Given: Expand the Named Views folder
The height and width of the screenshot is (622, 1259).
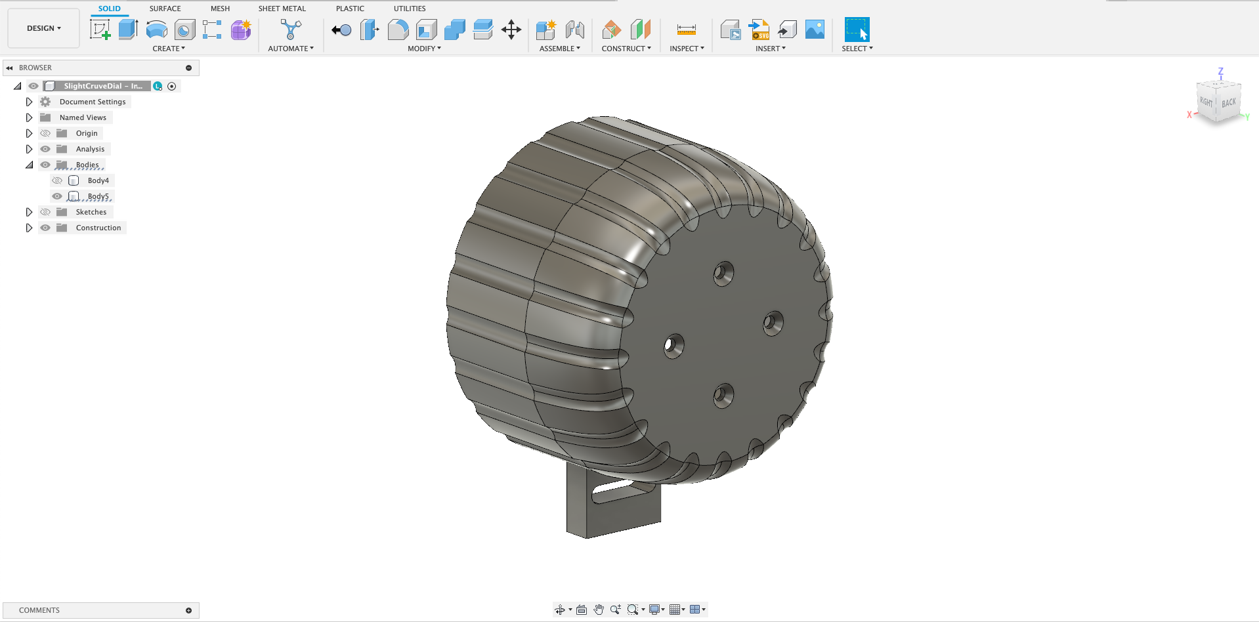Looking at the screenshot, I should coord(29,117).
